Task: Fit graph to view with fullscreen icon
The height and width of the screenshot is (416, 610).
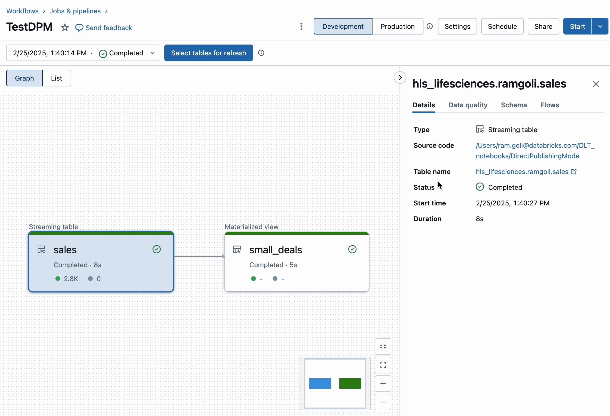Action: (x=383, y=365)
